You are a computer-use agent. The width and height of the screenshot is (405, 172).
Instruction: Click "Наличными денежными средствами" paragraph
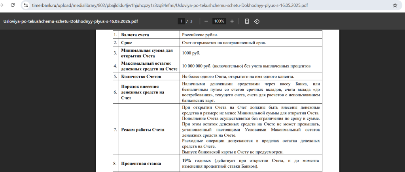pyautogui.click(x=251, y=92)
